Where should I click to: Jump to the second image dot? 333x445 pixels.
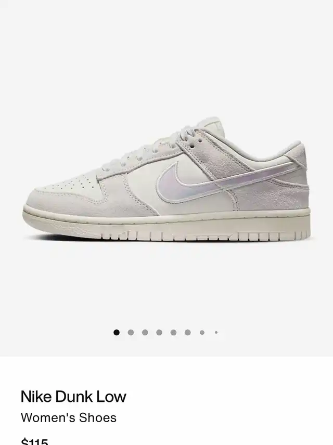point(131,332)
